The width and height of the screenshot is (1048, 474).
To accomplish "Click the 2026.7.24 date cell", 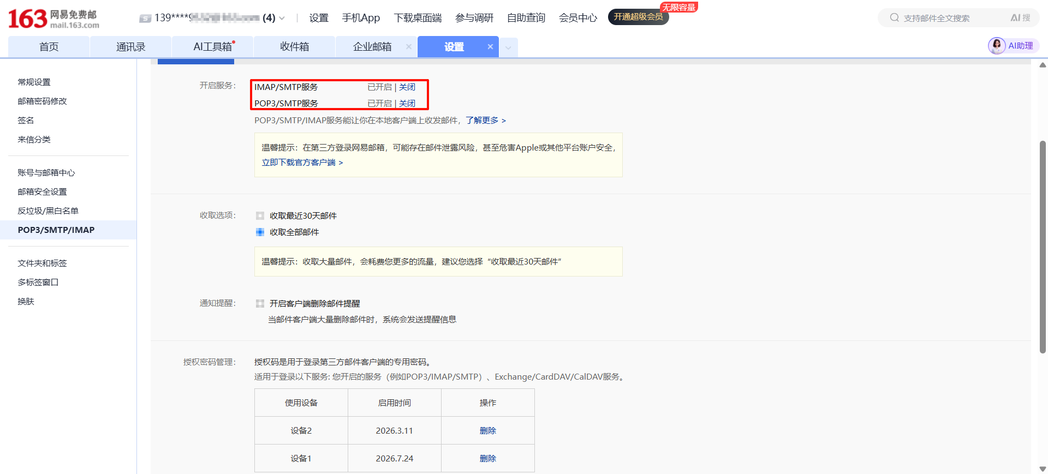I will 395,458.
